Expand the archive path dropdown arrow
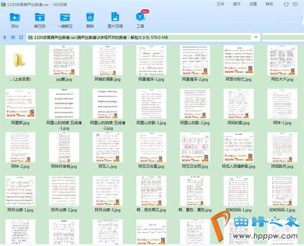304x246 pixels. [x=256, y=37]
